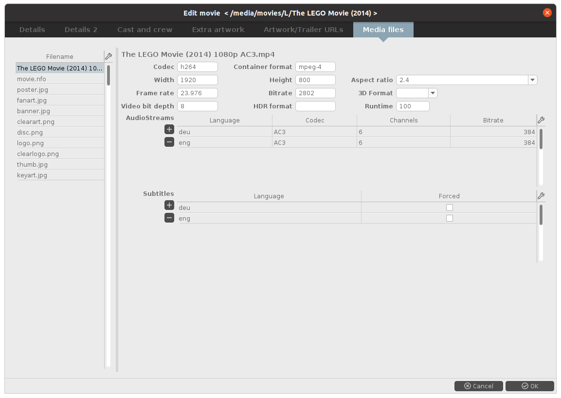This screenshot has width=561, height=398.
Task: Click the Filename list scrollbar
Action: click(109, 75)
